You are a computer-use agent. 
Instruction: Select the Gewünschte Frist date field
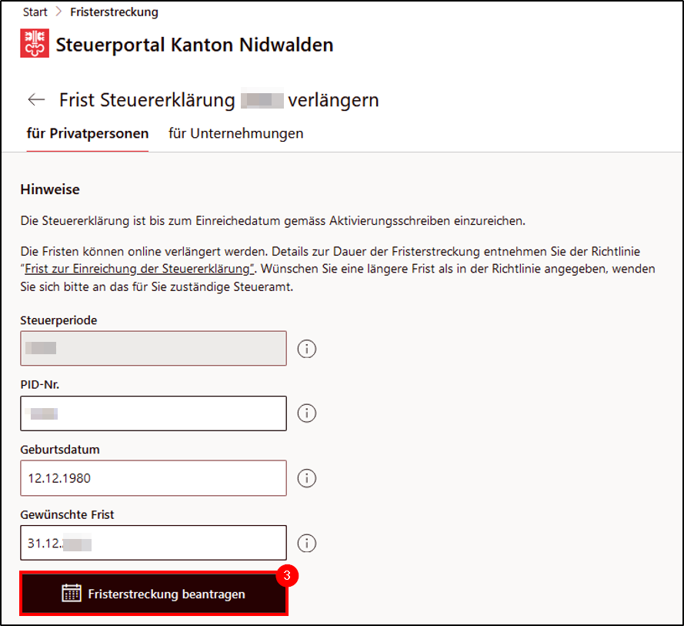tap(154, 543)
